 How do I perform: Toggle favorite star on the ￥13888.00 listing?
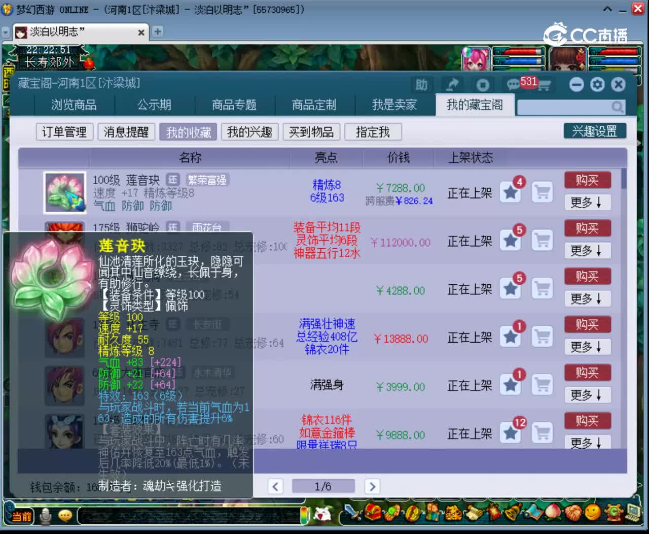[x=511, y=337]
